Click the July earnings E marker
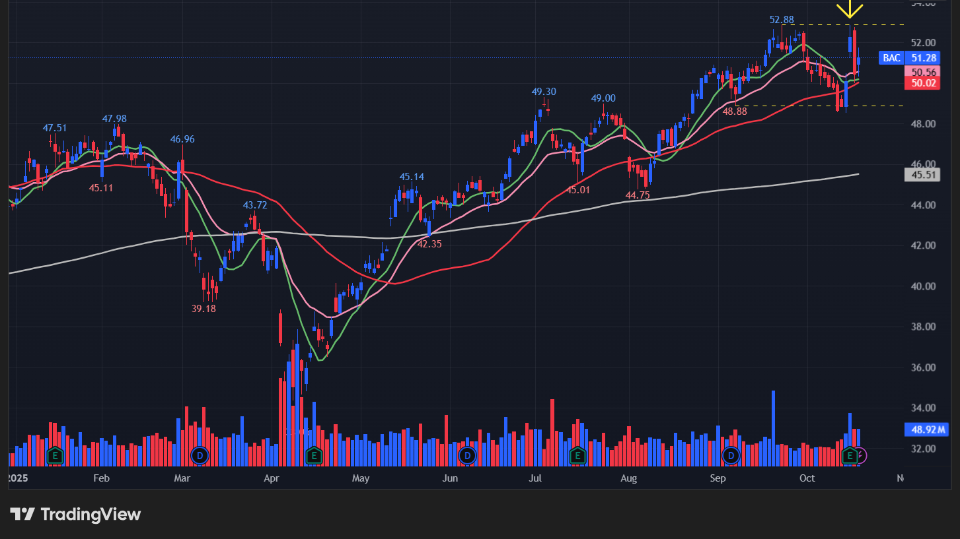 click(x=577, y=455)
